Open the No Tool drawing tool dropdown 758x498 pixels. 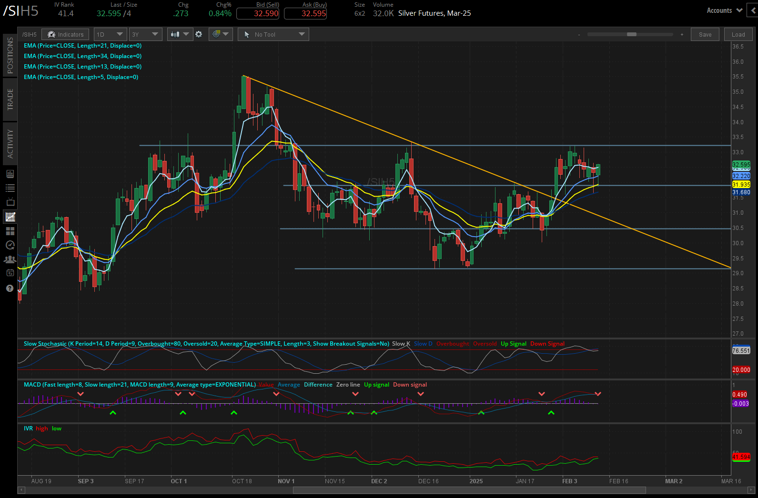(x=273, y=34)
